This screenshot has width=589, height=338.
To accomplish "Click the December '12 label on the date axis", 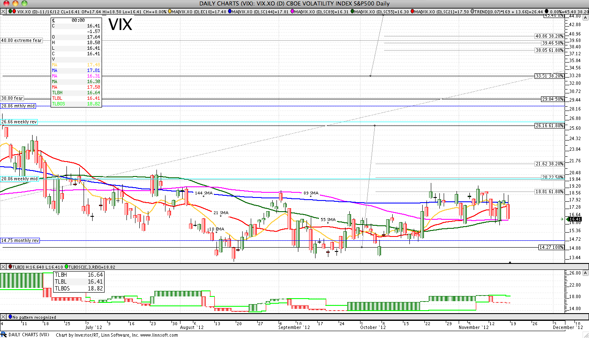I will point(568,327).
